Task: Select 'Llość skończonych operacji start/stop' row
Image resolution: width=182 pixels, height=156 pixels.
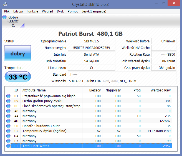Action: (89, 106)
